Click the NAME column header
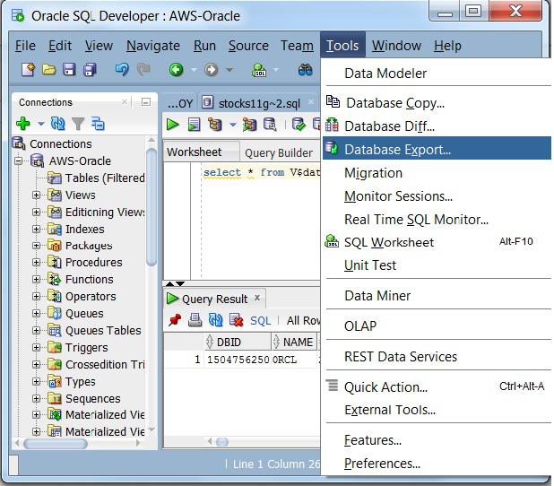The height and width of the screenshot is (486, 554). click(294, 342)
